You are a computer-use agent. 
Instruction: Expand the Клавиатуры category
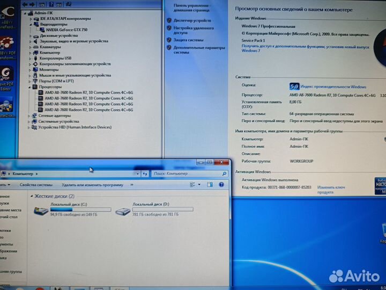pyautogui.click(x=31, y=47)
